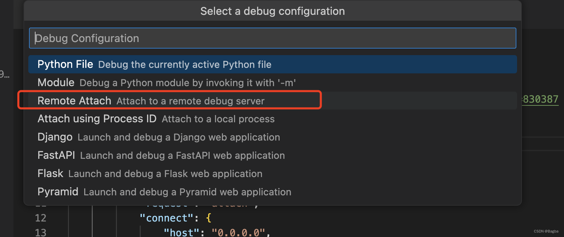Select Remote Attach configuration
564x237 pixels.
[x=151, y=101]
